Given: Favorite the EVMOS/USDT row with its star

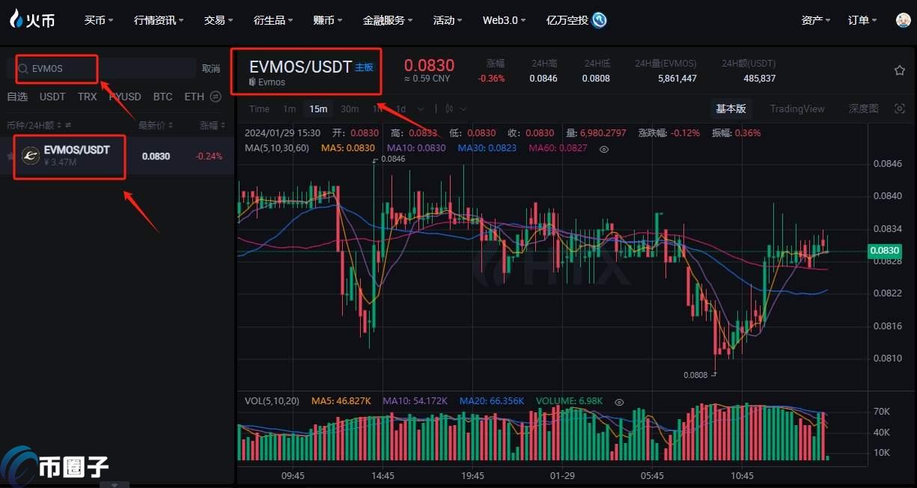Looking at the screenshot, I should (x=10, y=156).
